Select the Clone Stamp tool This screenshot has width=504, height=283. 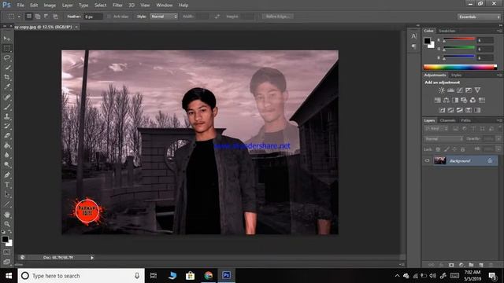pyautogui.click(x=7, y=116)
